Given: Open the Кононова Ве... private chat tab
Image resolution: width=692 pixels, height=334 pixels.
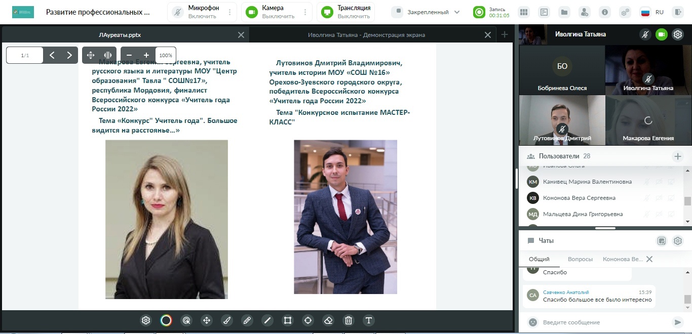Looking at the screenshot, I should point(623,259).
